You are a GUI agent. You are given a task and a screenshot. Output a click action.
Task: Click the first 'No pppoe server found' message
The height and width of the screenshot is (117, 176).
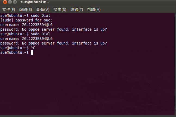[46, 29]
